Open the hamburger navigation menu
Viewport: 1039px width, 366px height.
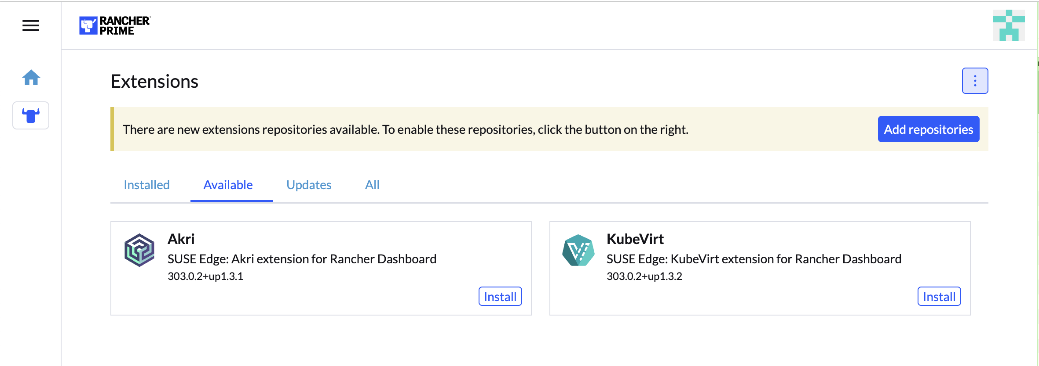29,26
